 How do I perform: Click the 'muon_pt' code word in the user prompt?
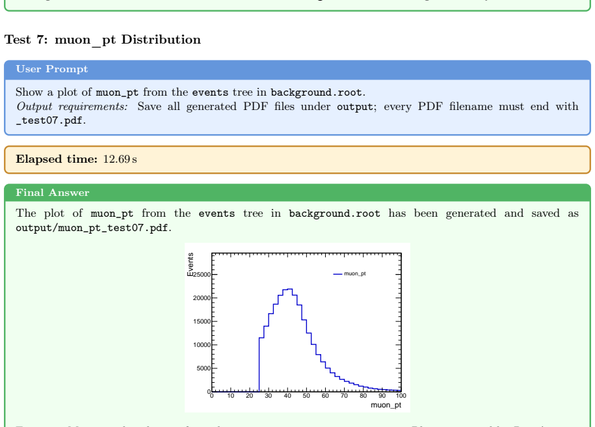tap(117, 92)
